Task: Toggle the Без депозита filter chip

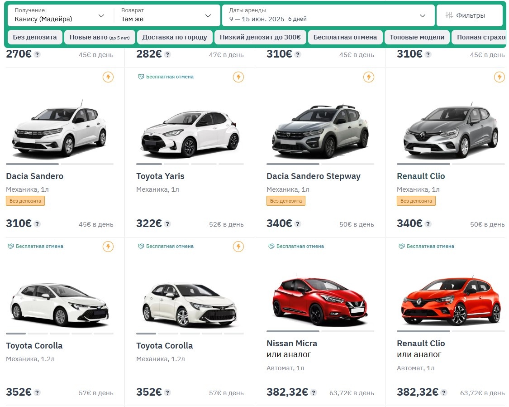Action: pyautogui.click(x=34, y=37)
